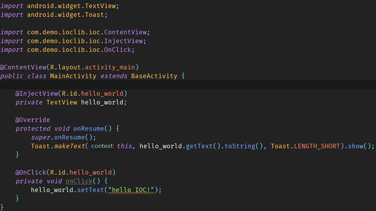Click the hello_world field name in the declaration
This screenshot has height=211, width=376.
point(102,102)
